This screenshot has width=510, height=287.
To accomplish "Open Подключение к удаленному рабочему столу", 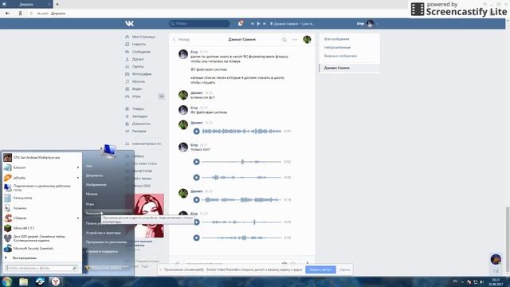I will point(41,188).
